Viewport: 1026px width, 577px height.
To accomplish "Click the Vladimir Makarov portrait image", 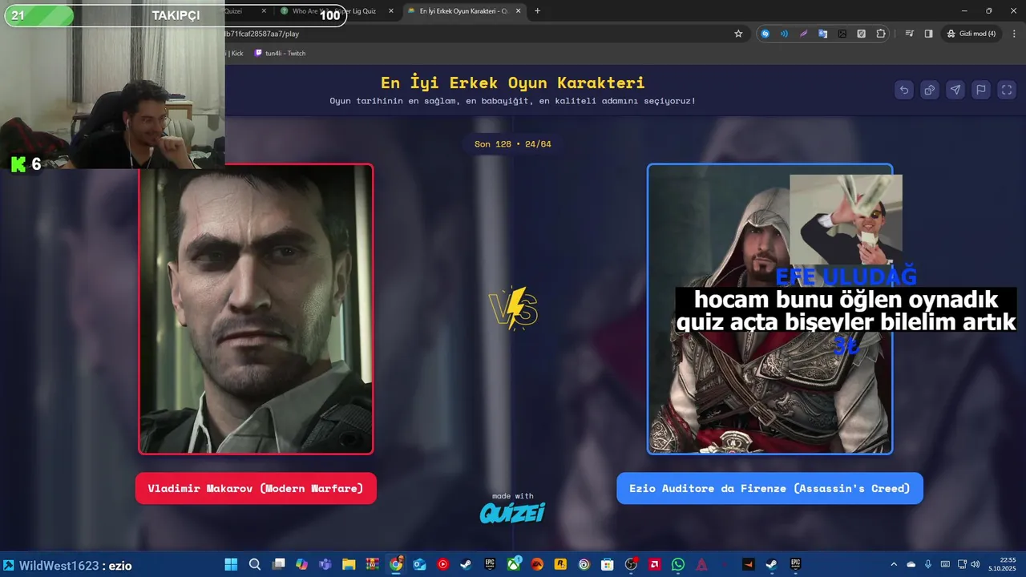I will [256, 309].
